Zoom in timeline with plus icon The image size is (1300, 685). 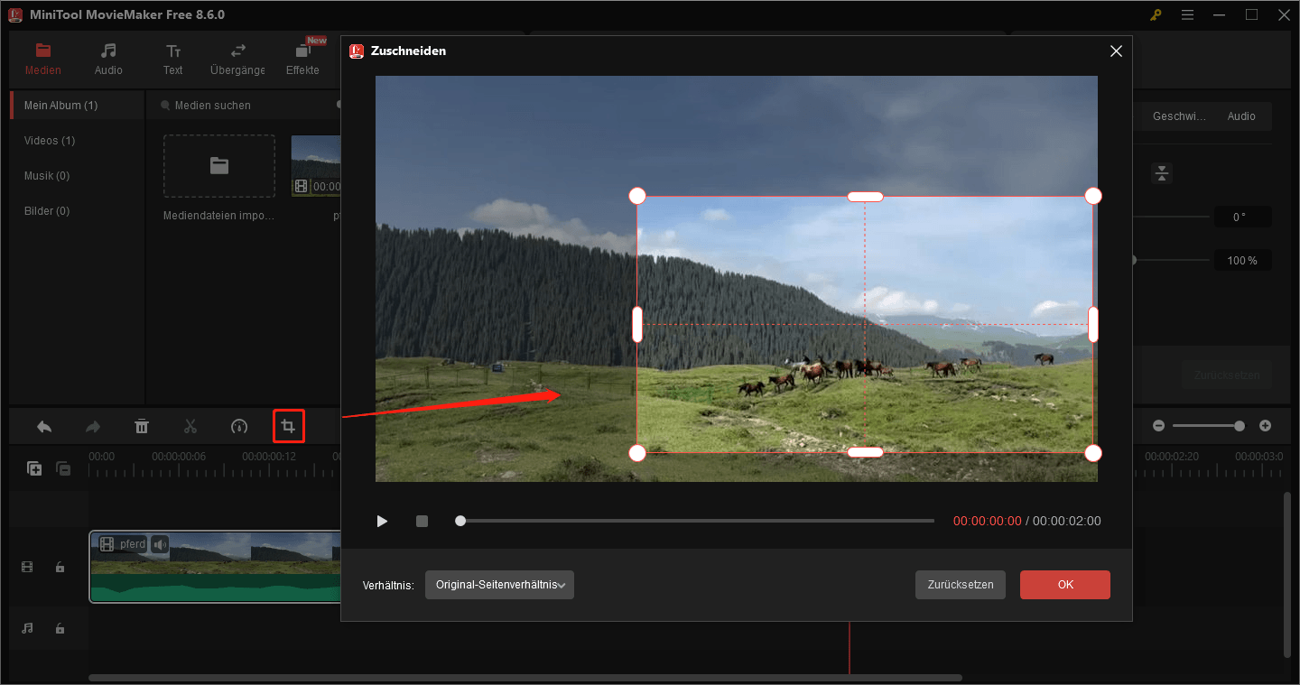(1265, 426)
